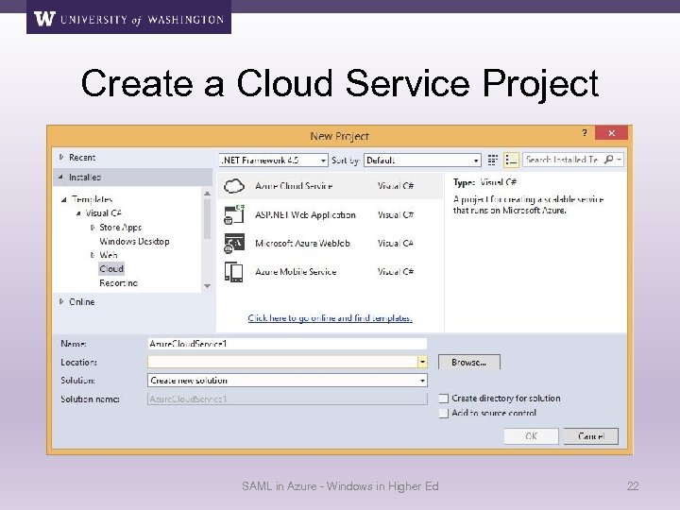Image resolution: width=680 pixels, height=510 pixels.
Task: Collapse the Visual C# tree node
Action: click(x=78, y=213)
